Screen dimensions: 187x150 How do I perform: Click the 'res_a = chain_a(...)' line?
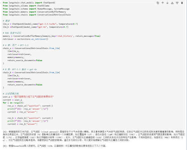(30, 106)
